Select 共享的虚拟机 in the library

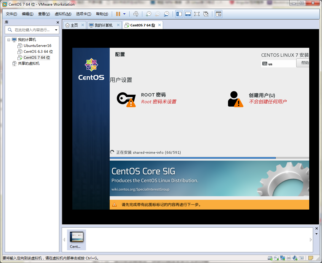(28, 64)
